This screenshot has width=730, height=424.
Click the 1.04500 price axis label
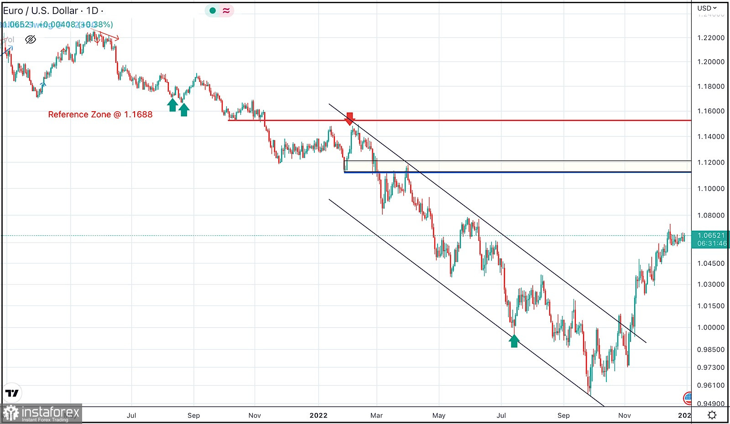pyautogui.click(x=711, y=264)
